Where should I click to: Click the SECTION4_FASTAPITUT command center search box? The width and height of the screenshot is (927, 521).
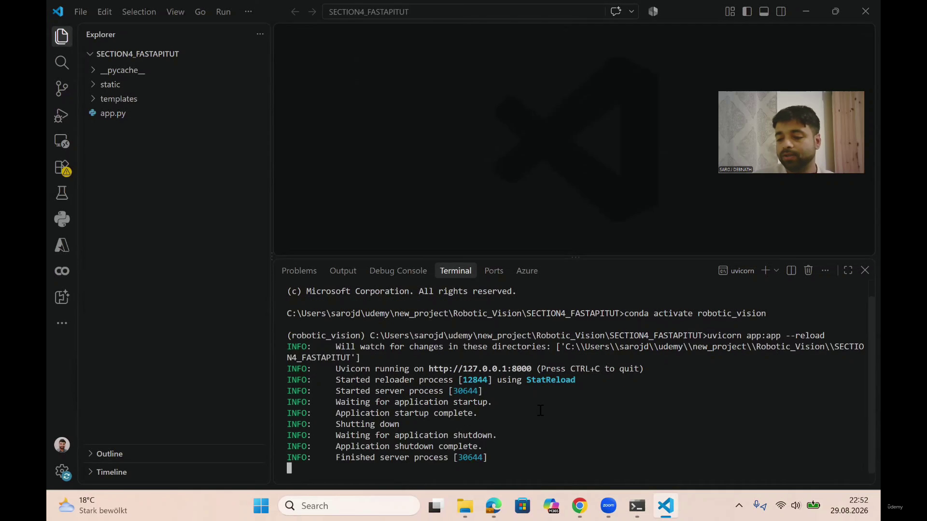(x=463, y=12)
